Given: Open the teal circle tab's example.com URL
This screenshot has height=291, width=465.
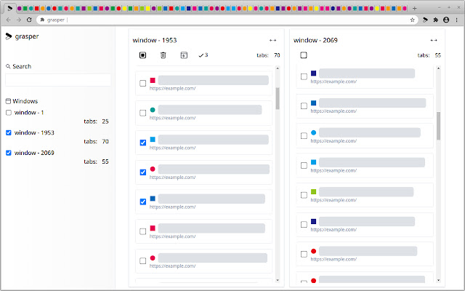Looking at the screenshot, I should coord(172,118).
